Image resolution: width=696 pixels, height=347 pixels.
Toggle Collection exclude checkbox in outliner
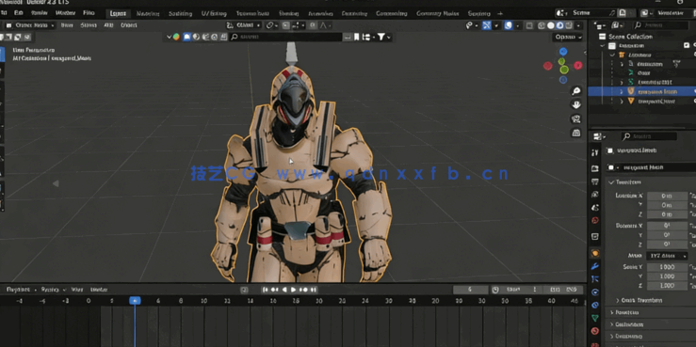tap(687, 45)
